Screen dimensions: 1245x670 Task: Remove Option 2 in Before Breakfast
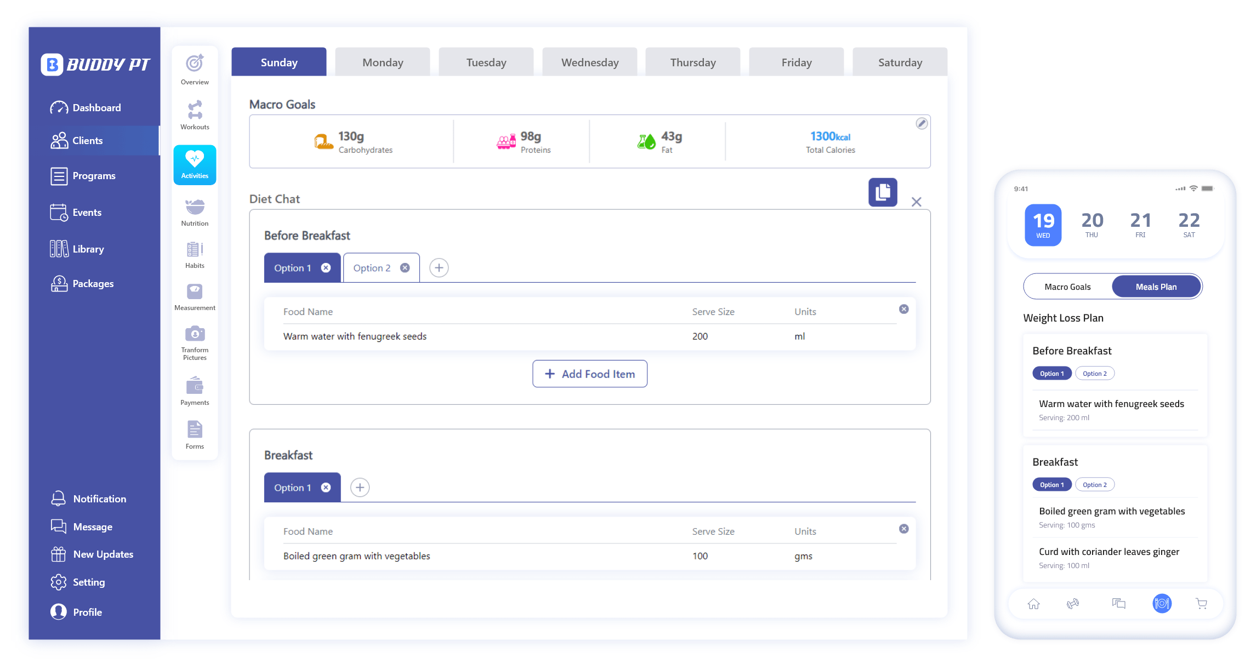point(405,268)
